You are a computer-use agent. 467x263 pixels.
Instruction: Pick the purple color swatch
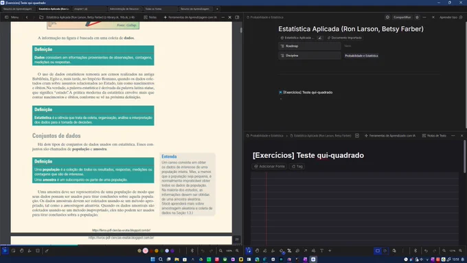click(x=172, y=251)
